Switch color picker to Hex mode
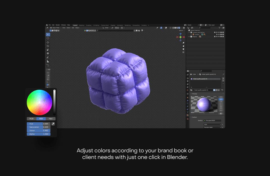Screen dimensions: 270x176 tap(50, 119)
